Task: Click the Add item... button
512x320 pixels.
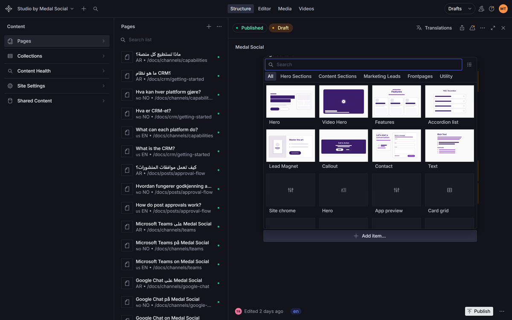Action: click(x=370, y=236)
